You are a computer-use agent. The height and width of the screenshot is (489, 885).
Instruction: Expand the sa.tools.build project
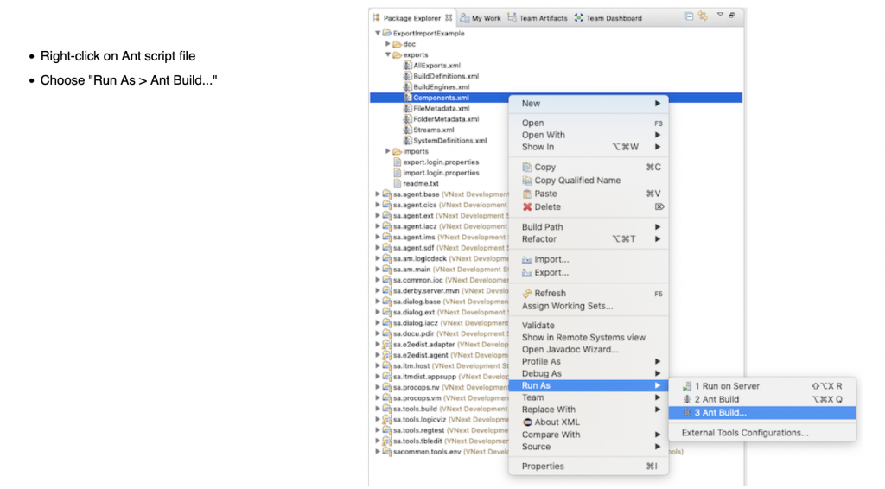378,409
